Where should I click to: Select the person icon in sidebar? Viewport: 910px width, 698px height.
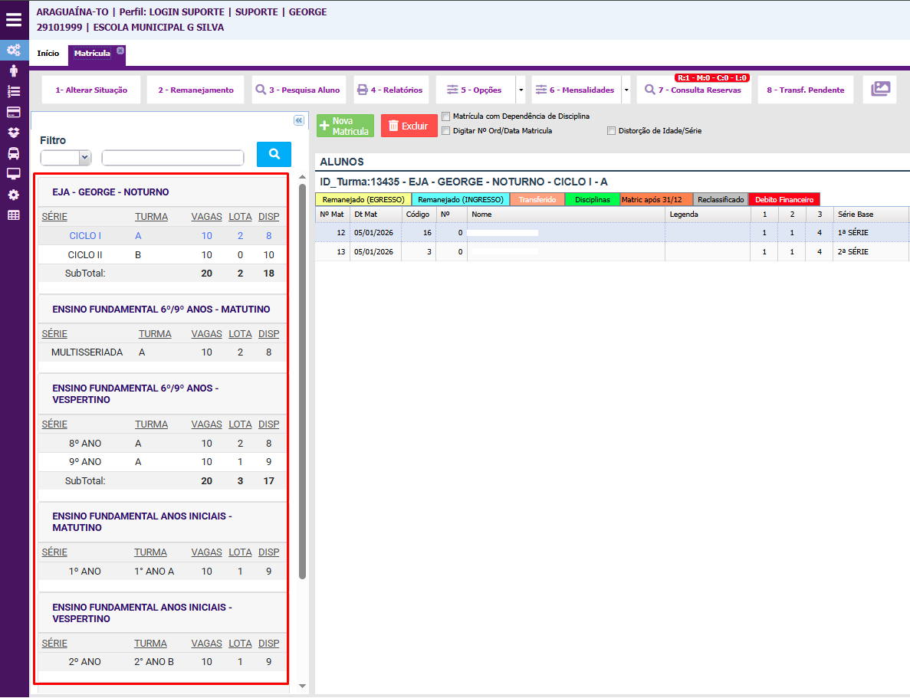coord(14,70)
